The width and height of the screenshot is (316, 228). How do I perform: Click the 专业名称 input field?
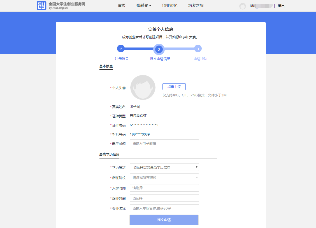164,208
